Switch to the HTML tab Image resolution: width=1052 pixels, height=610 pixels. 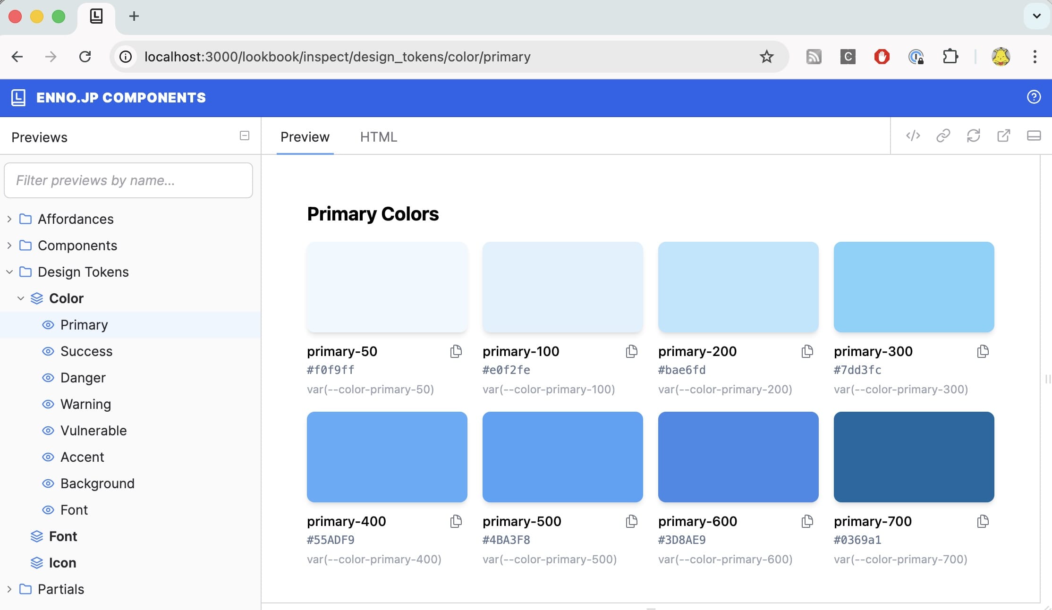(x=378, y=137)
